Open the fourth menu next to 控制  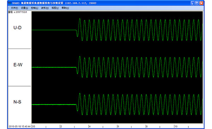(x=45, y=8)
